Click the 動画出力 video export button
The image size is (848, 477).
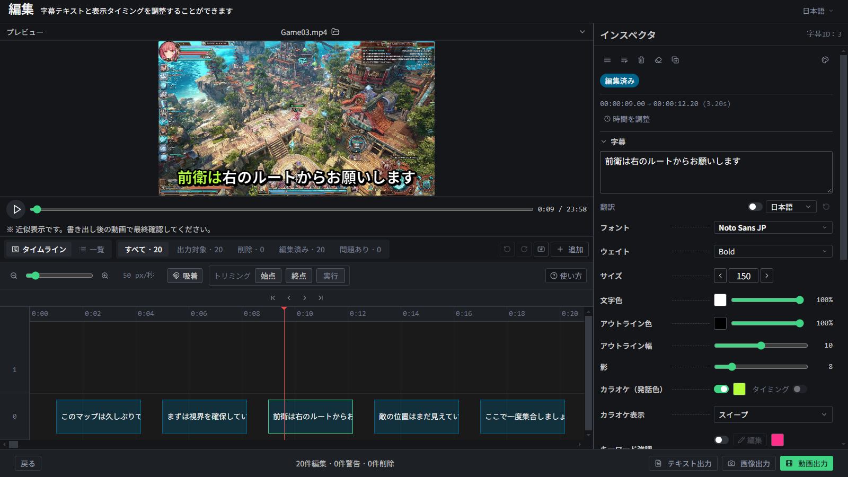(807, 463)
